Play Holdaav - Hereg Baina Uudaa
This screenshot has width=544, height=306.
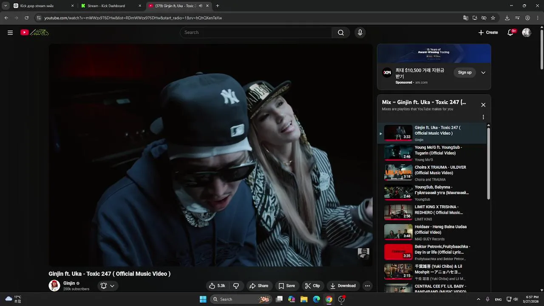tap(432, 233)
